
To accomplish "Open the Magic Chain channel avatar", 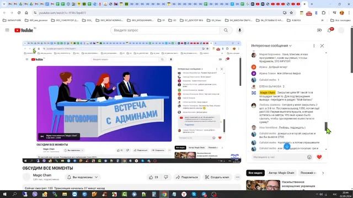I will pos(26,177).
